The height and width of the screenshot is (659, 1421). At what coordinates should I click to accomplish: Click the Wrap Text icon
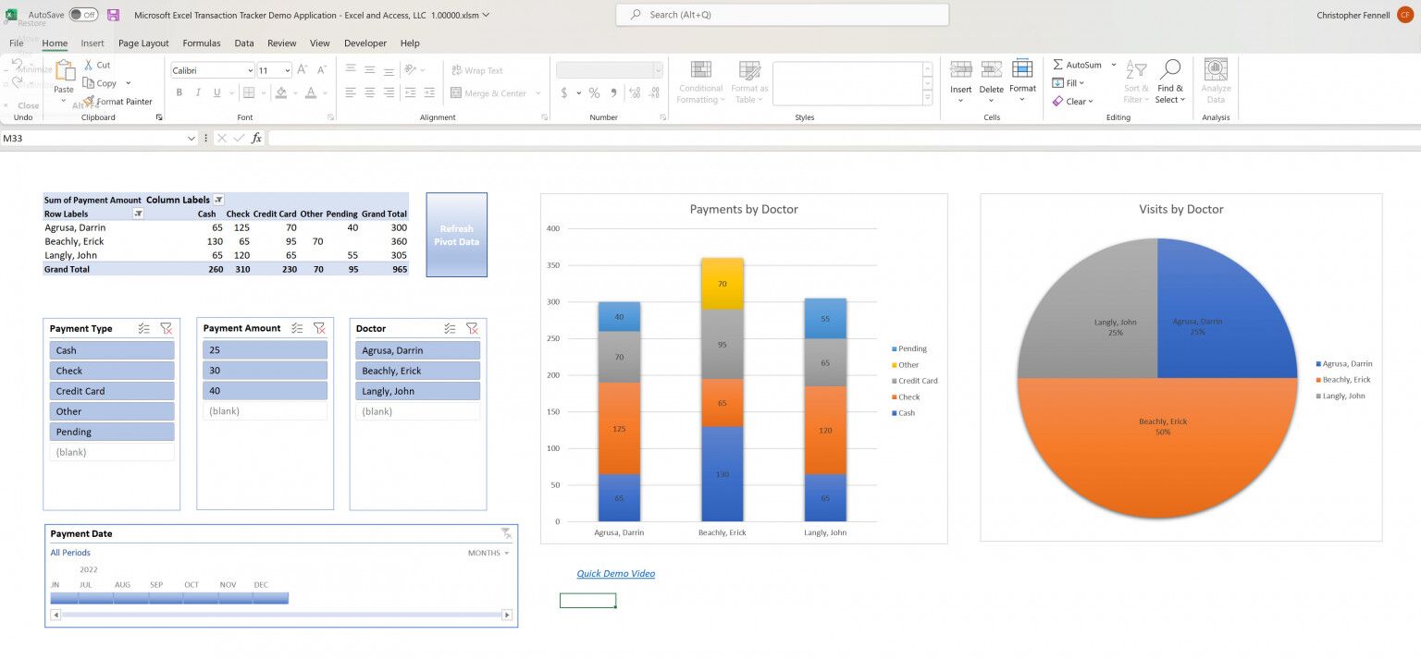(457, 70)
